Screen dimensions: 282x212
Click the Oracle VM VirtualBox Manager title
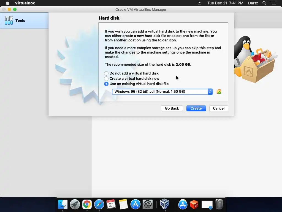point(141,10)
